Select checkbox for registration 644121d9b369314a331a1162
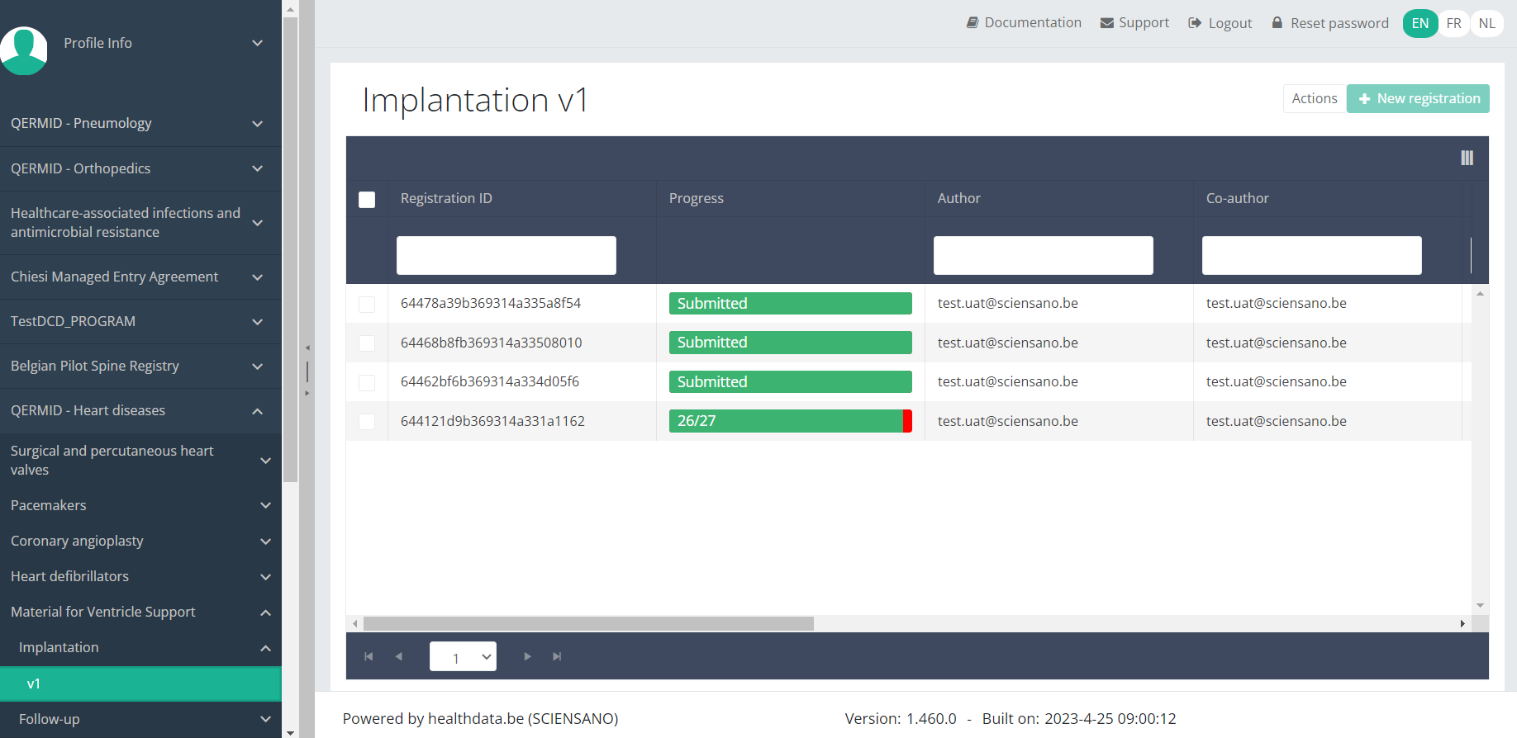1517x738 pixels. pos(367,422)
